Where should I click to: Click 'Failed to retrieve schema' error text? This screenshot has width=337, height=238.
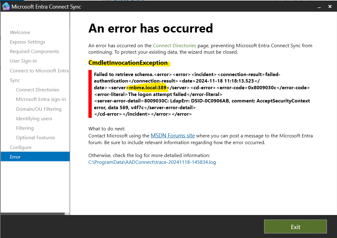point(123,75)
